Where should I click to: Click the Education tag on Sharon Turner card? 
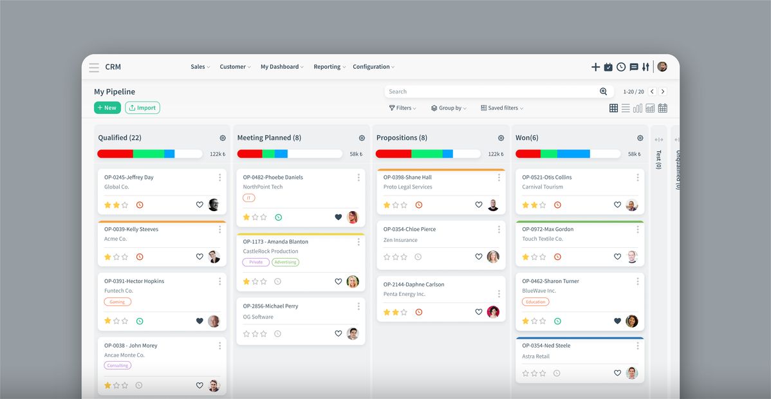[x=535, y=302]
